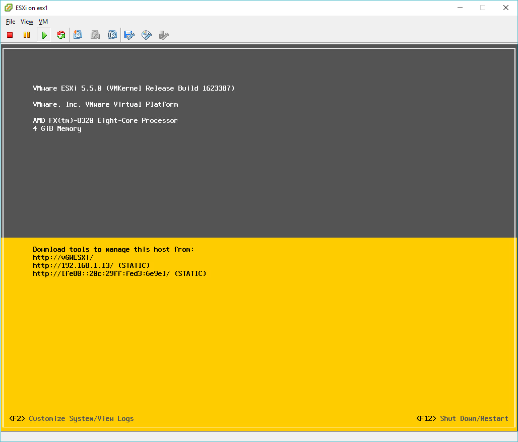The image size is (518, 442).
Task: Click the vSphere icon in title bar
Action: coord(9,8)
